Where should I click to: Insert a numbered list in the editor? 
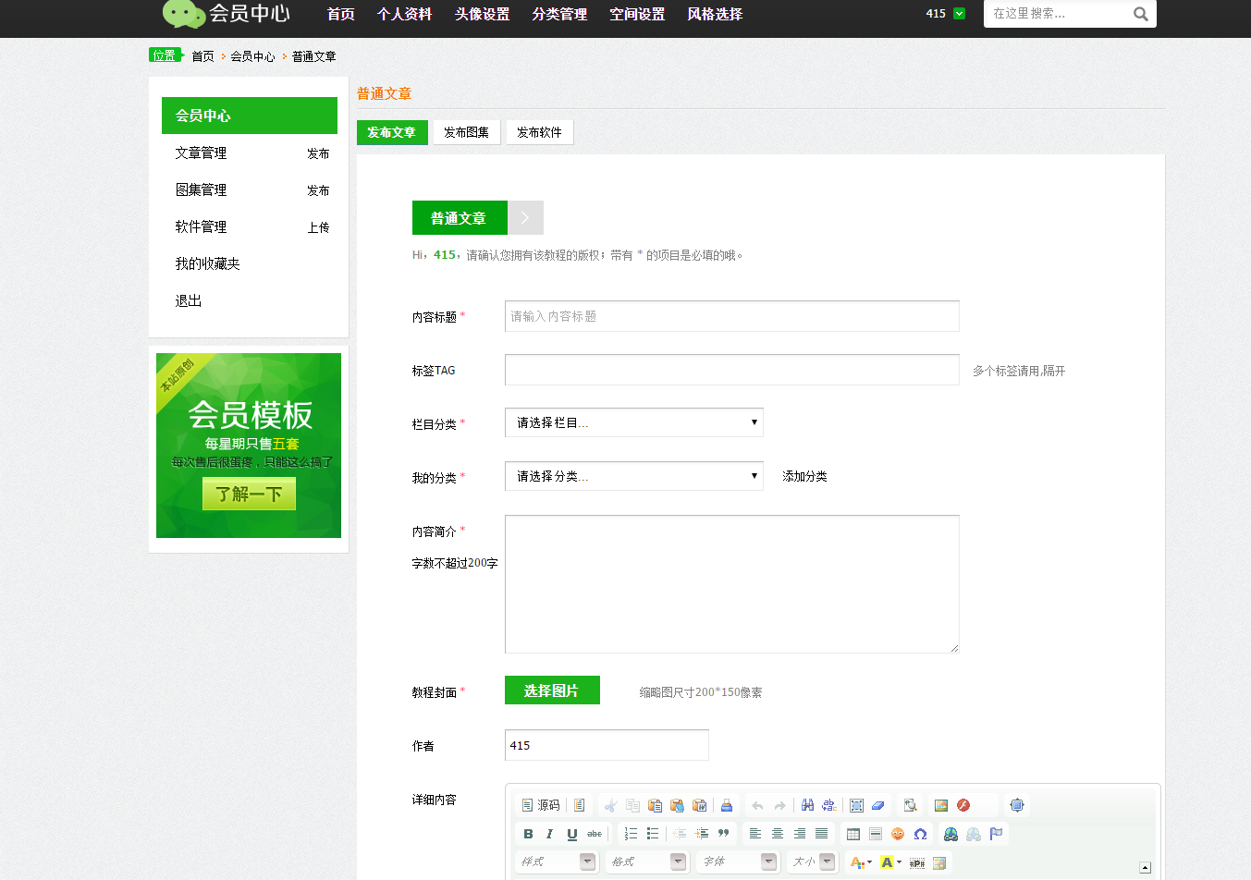tap(631, 834)
